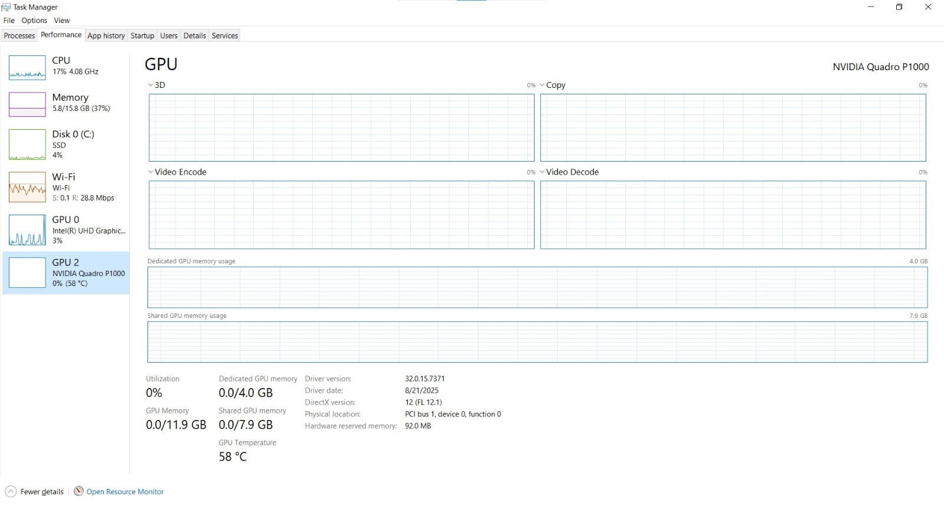Select the GPU 2 NVIDIA Quadro P1000 entry

[66, 272]
